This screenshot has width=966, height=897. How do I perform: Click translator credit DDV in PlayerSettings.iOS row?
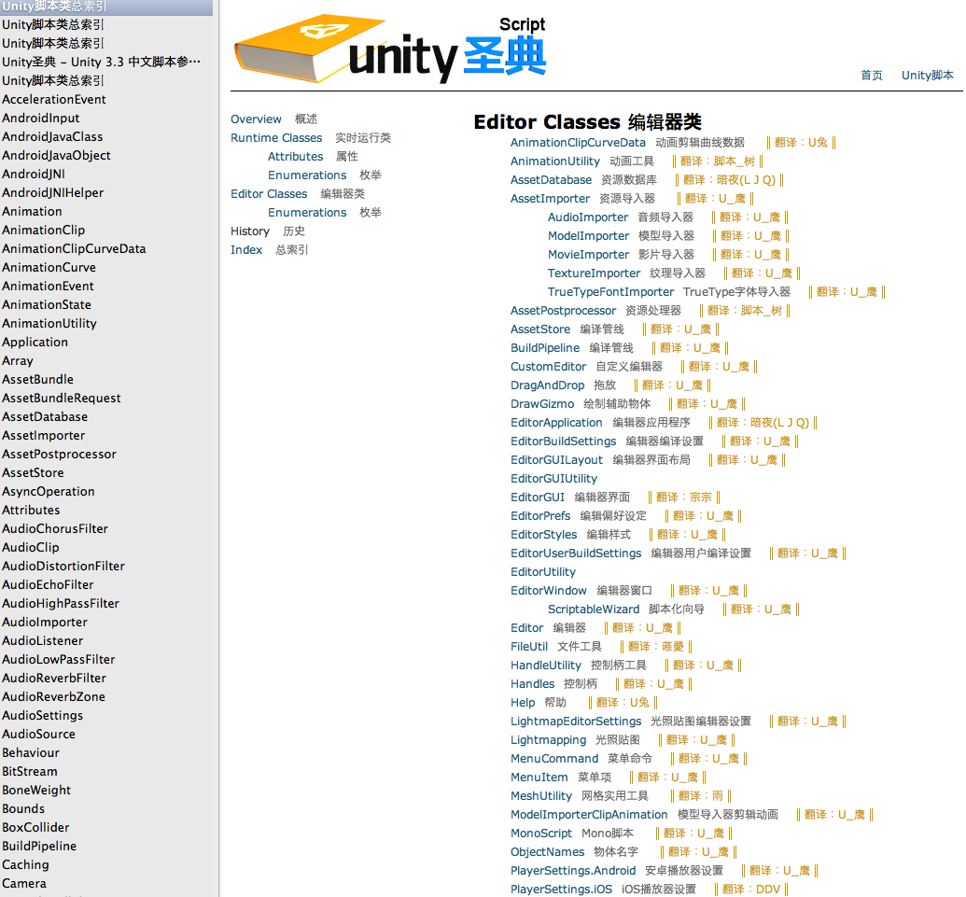click(767, 889)
